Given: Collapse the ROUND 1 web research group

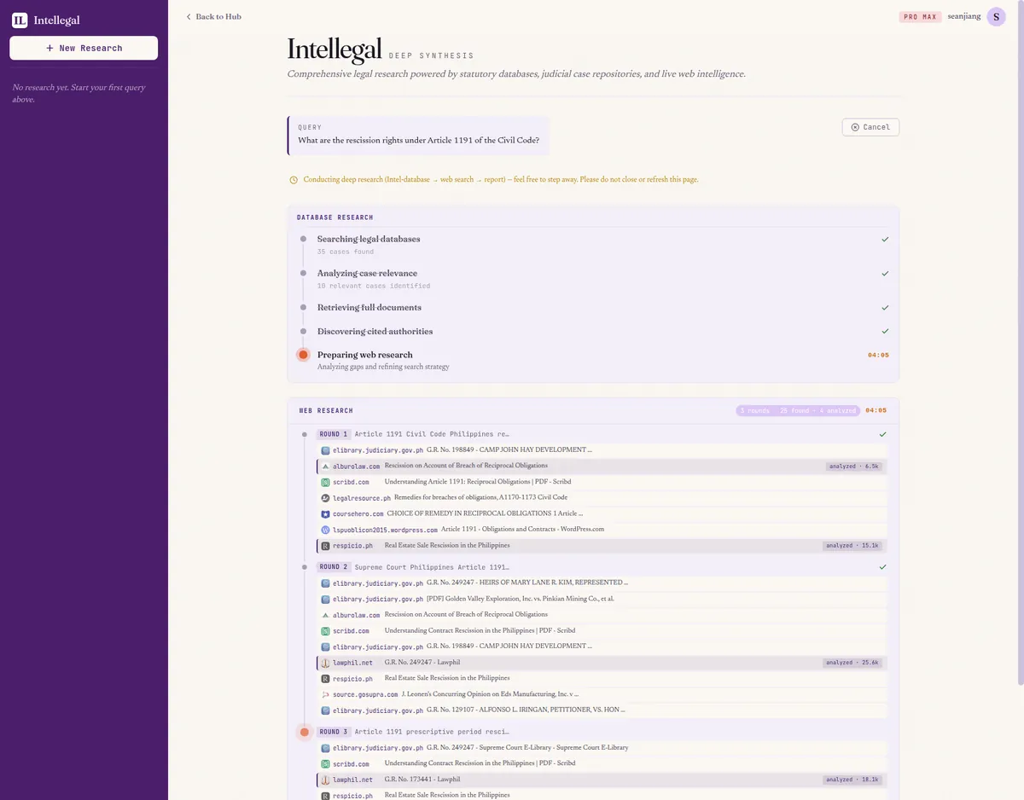Looking at the screenshot, I should 334,434.
